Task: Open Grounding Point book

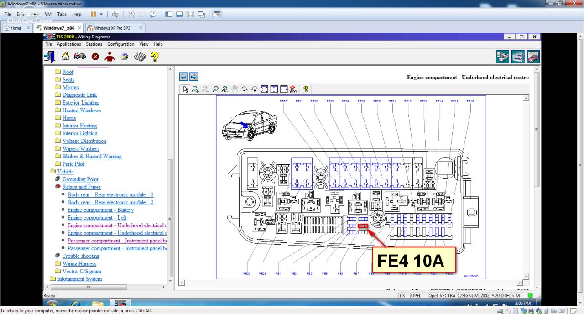Action: [x=80, y=179]
